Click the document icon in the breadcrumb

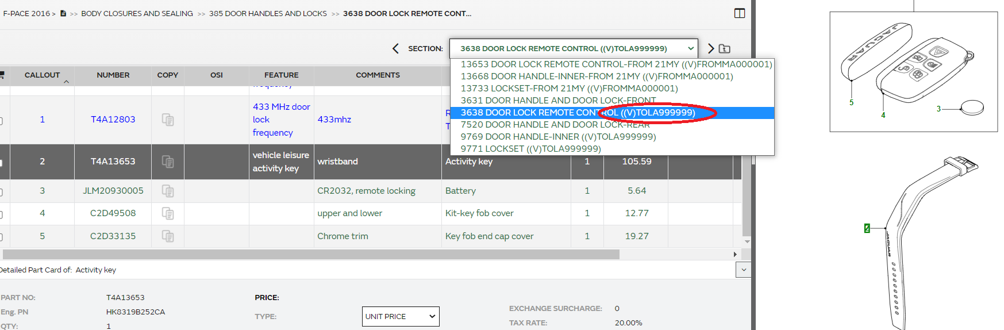pyautogui.click(x=63, y=13)
